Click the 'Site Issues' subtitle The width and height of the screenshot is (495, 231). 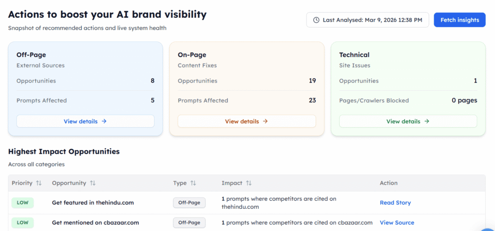click(x=355, y=66)
